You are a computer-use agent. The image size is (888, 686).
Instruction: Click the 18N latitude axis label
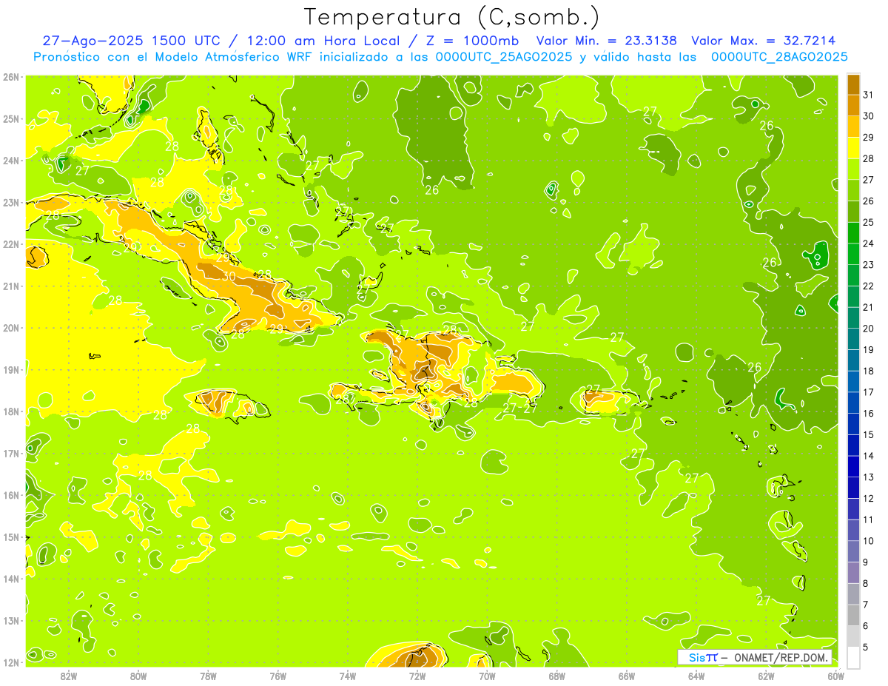(x=11, y=411)
